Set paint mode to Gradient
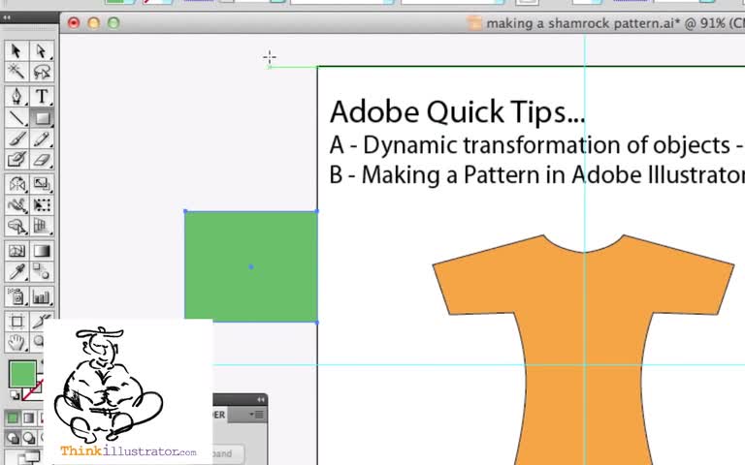Viewport: 745px width, 465px height. click(x=28, y=418)
